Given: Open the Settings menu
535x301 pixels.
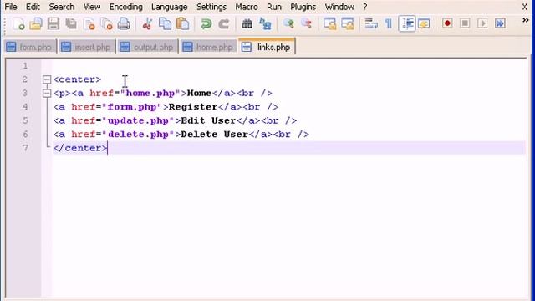Looking at the screenshot, I should tap(211, 7).
